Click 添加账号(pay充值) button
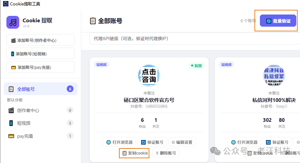 tap(40, 67)
